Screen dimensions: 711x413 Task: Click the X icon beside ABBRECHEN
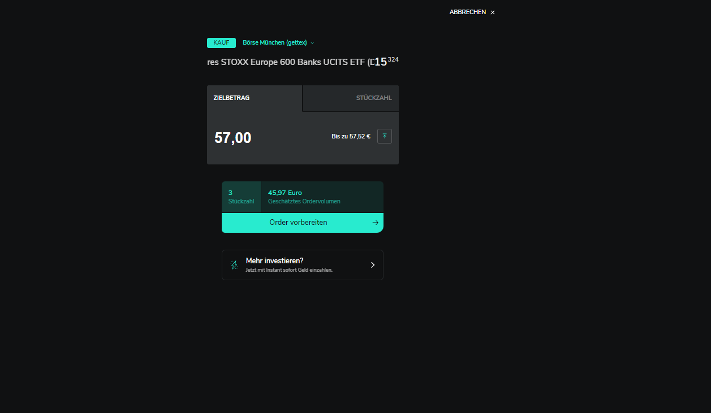pos(493,12)
